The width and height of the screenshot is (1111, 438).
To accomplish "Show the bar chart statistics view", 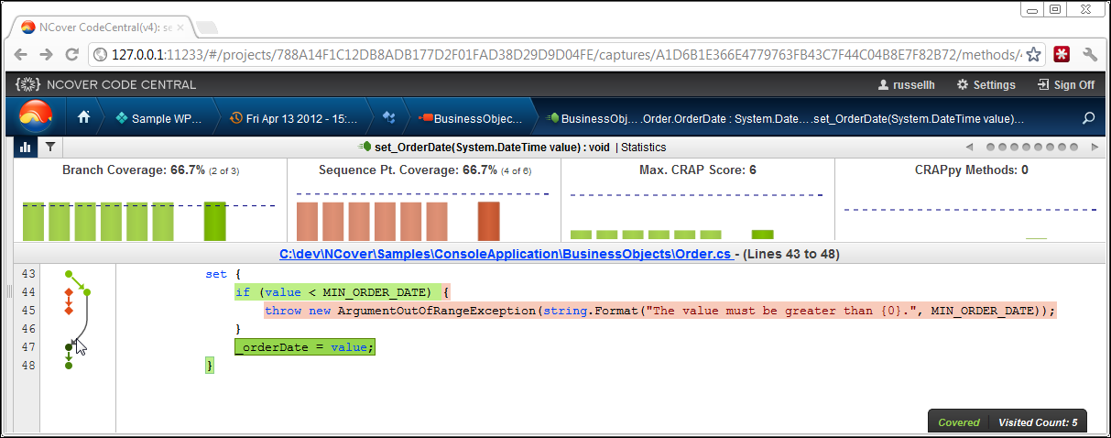I will (26, 147).
